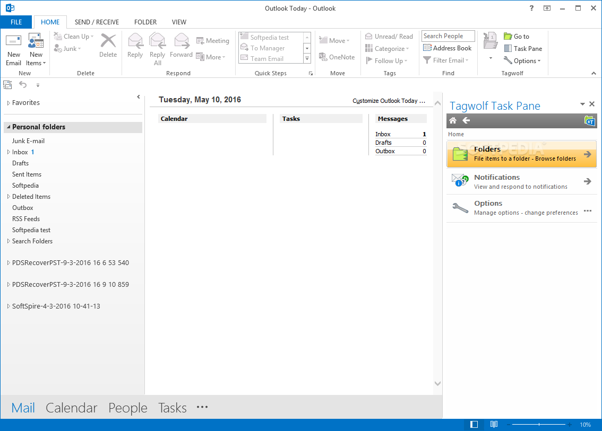Open the Outlook Help question mark
This screenshot has width=602, height=431.
point(531,8)
